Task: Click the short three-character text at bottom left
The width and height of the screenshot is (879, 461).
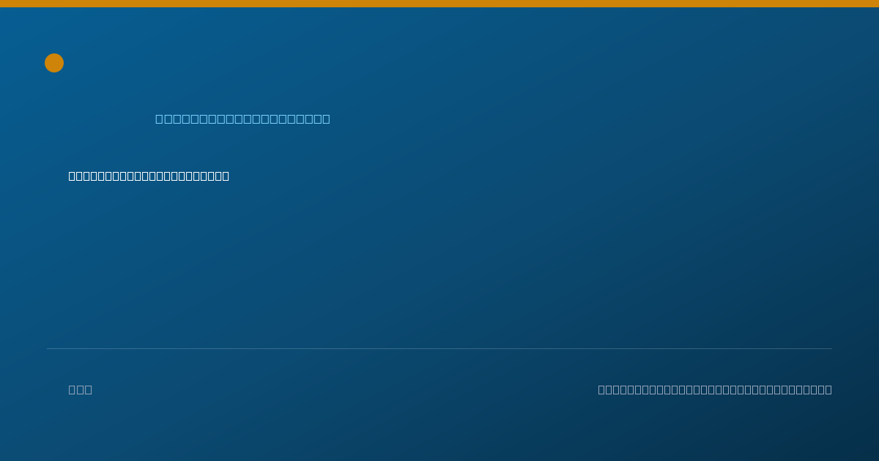Action: (x=81, y=389)
